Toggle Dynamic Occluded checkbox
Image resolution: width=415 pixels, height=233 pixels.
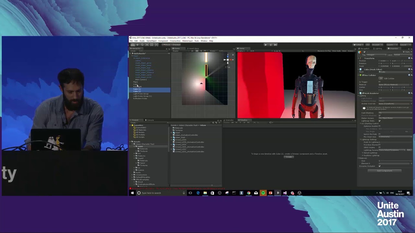click(x=379, y=166)
